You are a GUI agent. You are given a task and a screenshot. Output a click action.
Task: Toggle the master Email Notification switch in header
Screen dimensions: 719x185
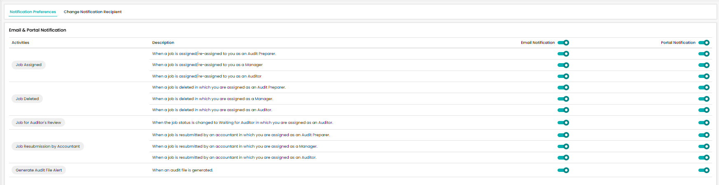click(563, 43)
